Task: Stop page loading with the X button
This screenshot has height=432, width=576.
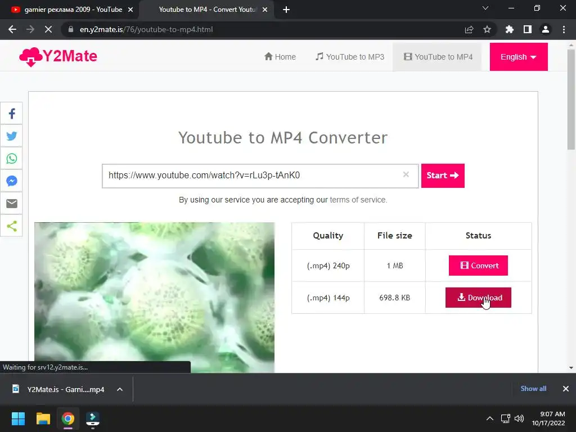Action: click(48, 29)
